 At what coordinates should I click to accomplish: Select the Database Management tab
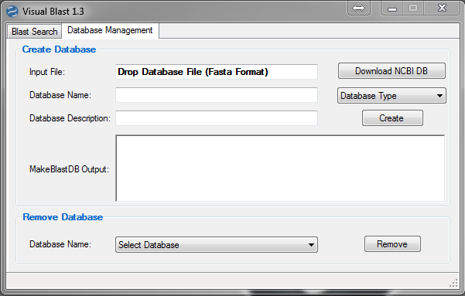[110, 30]
